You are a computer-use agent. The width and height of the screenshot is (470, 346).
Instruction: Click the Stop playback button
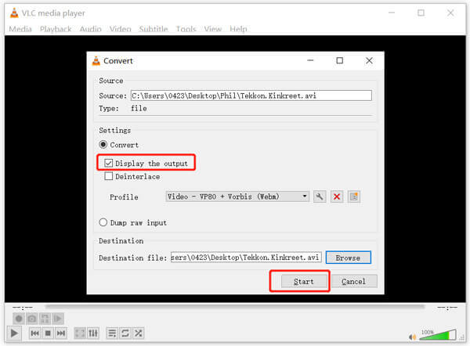[x=48, y=333]
